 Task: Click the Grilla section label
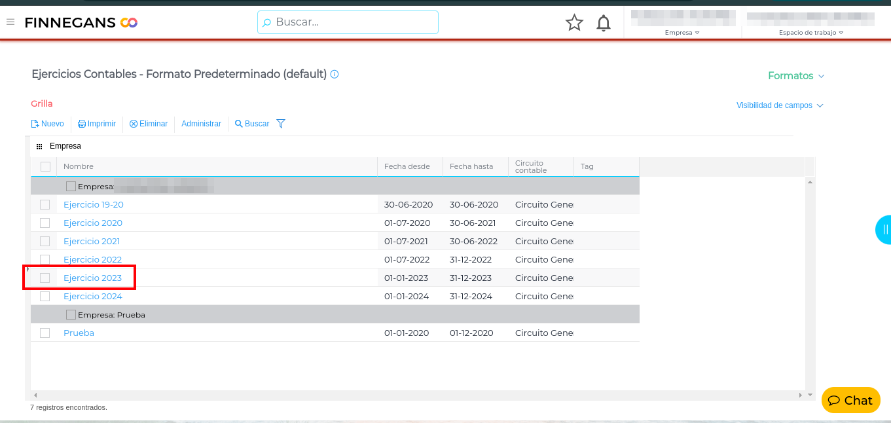42,103
